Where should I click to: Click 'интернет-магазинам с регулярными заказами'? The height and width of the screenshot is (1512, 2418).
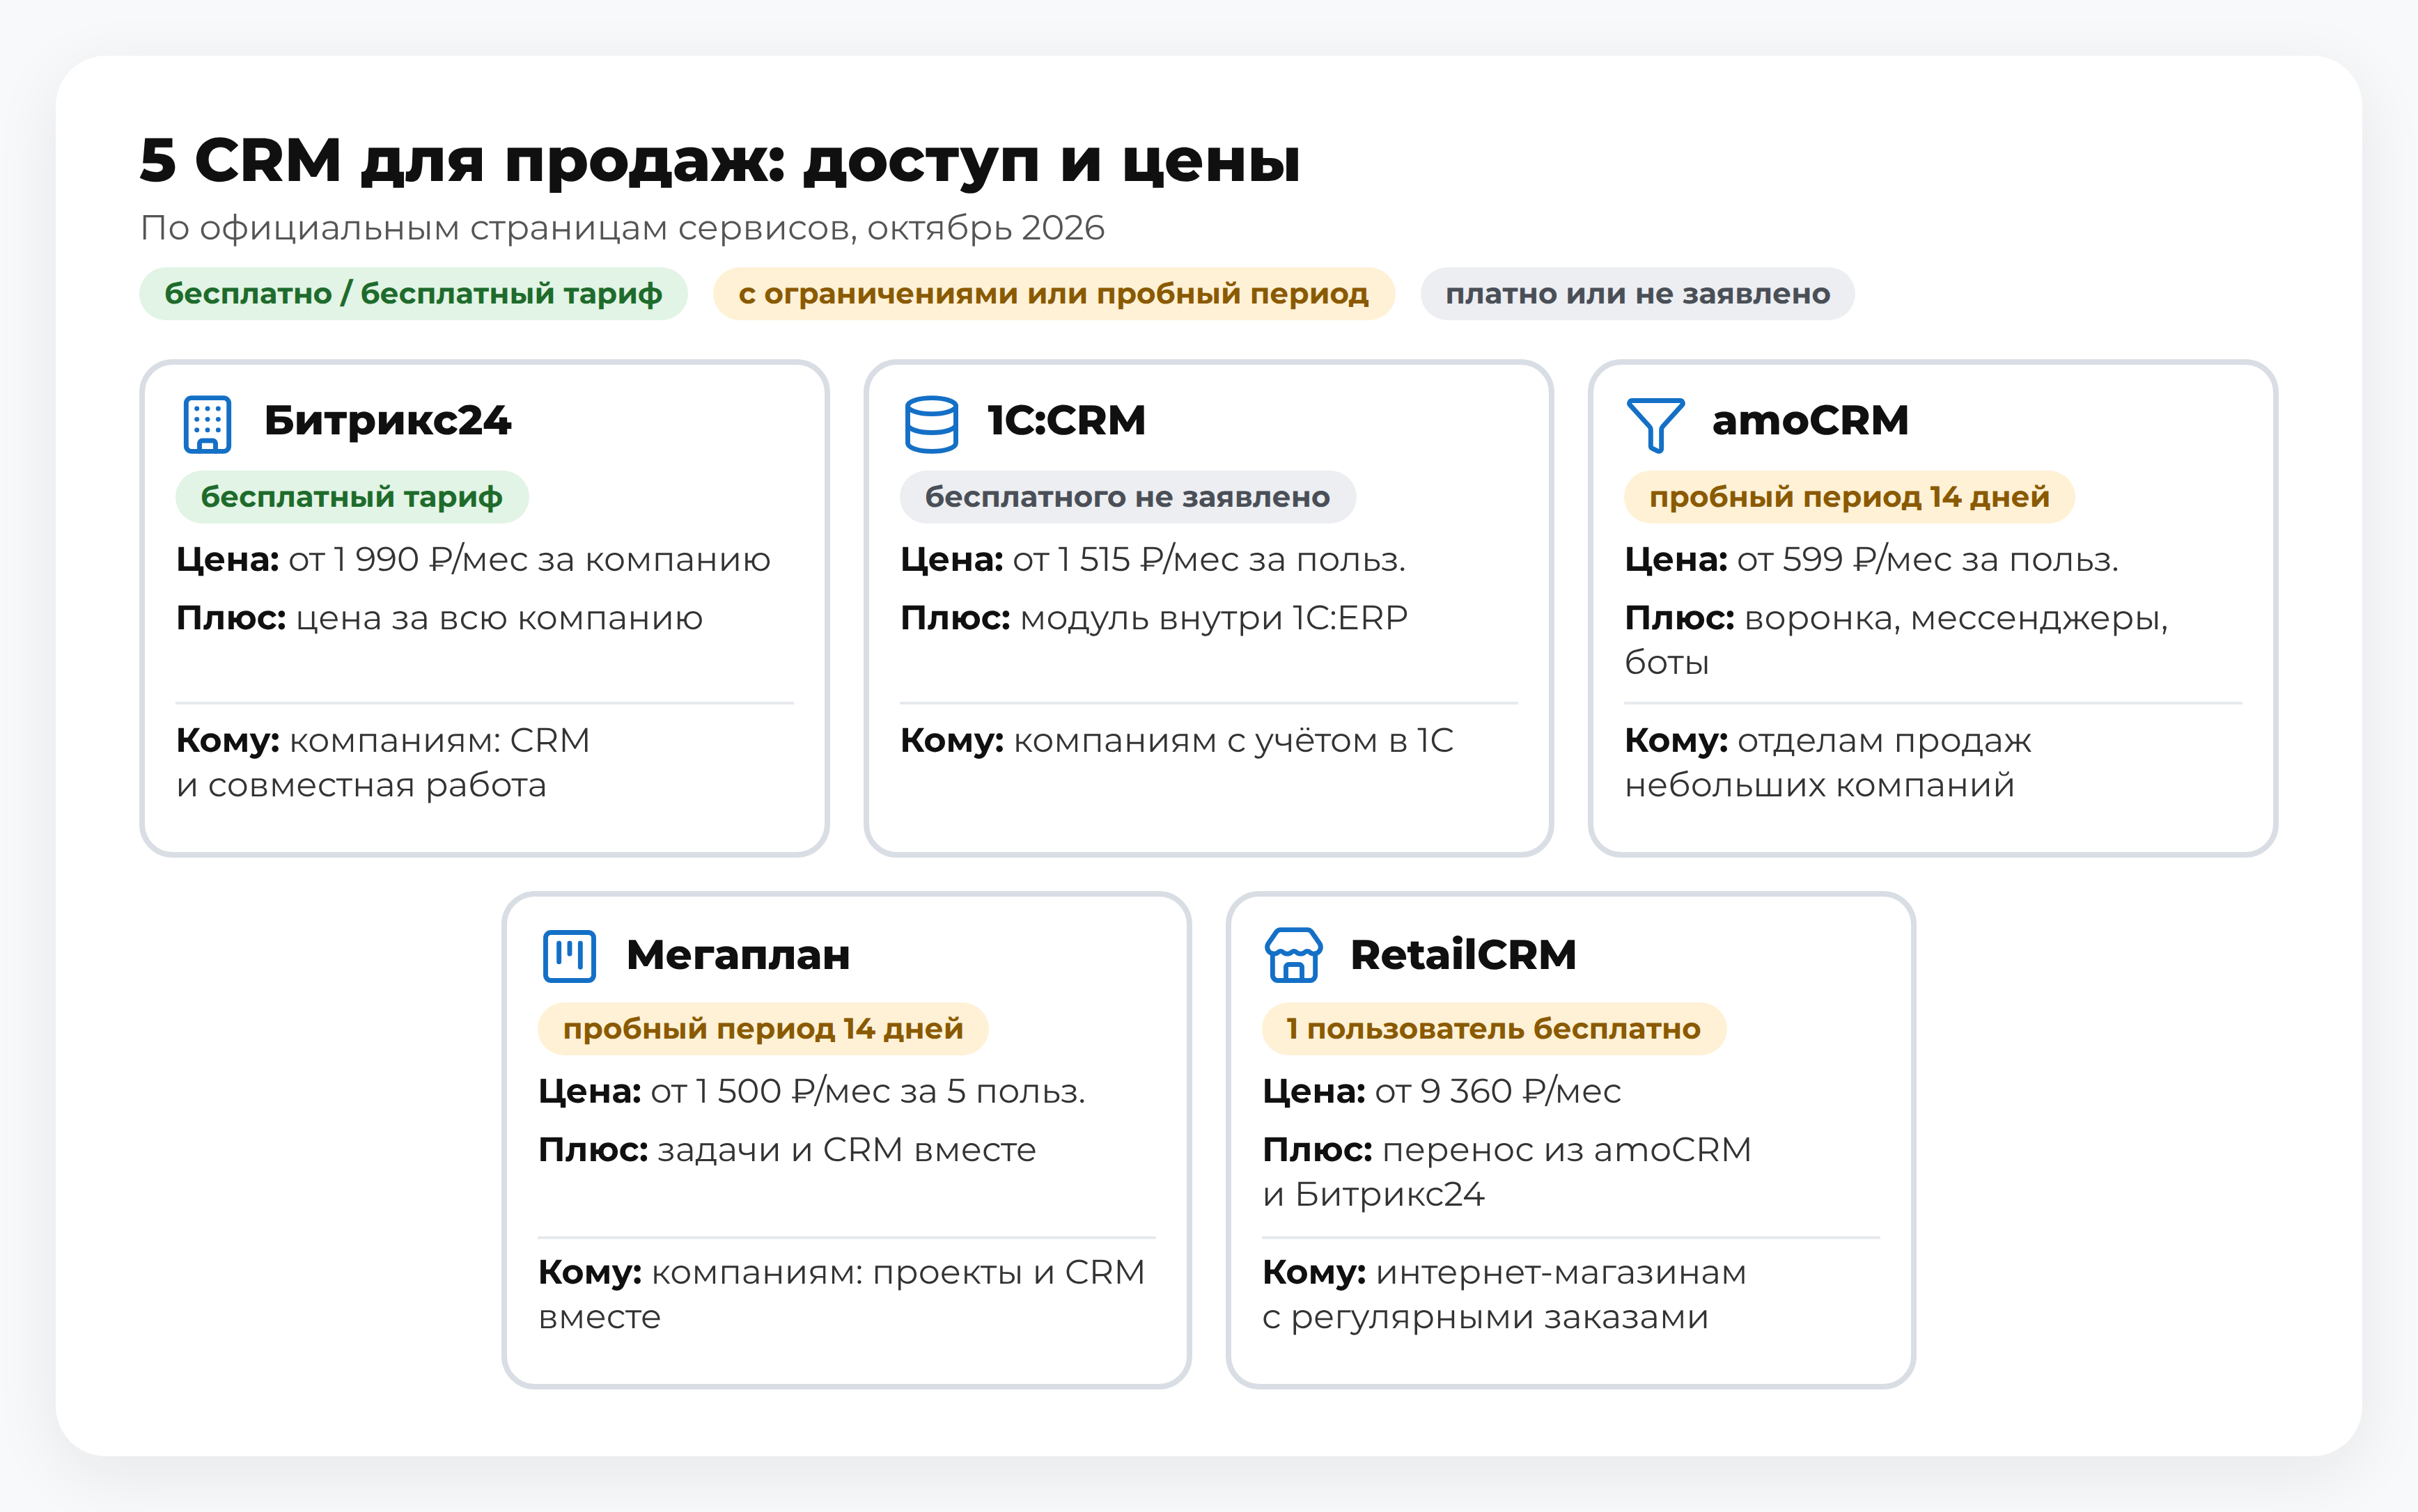coord(1504,1295)
